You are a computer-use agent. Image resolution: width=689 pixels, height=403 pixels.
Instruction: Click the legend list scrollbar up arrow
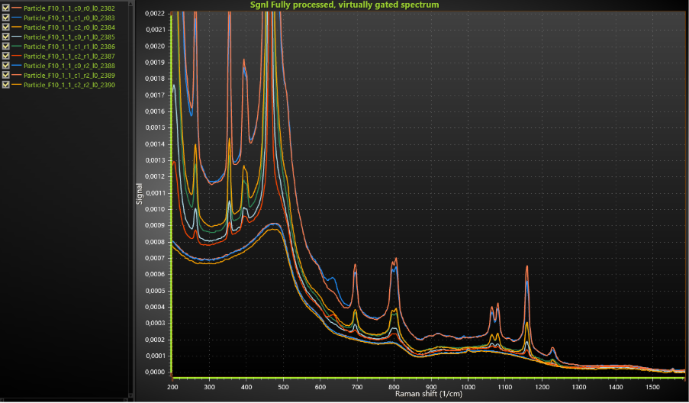130,3
